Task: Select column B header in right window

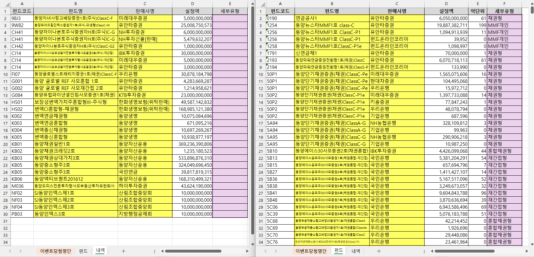Action: (x=332, y=4)
